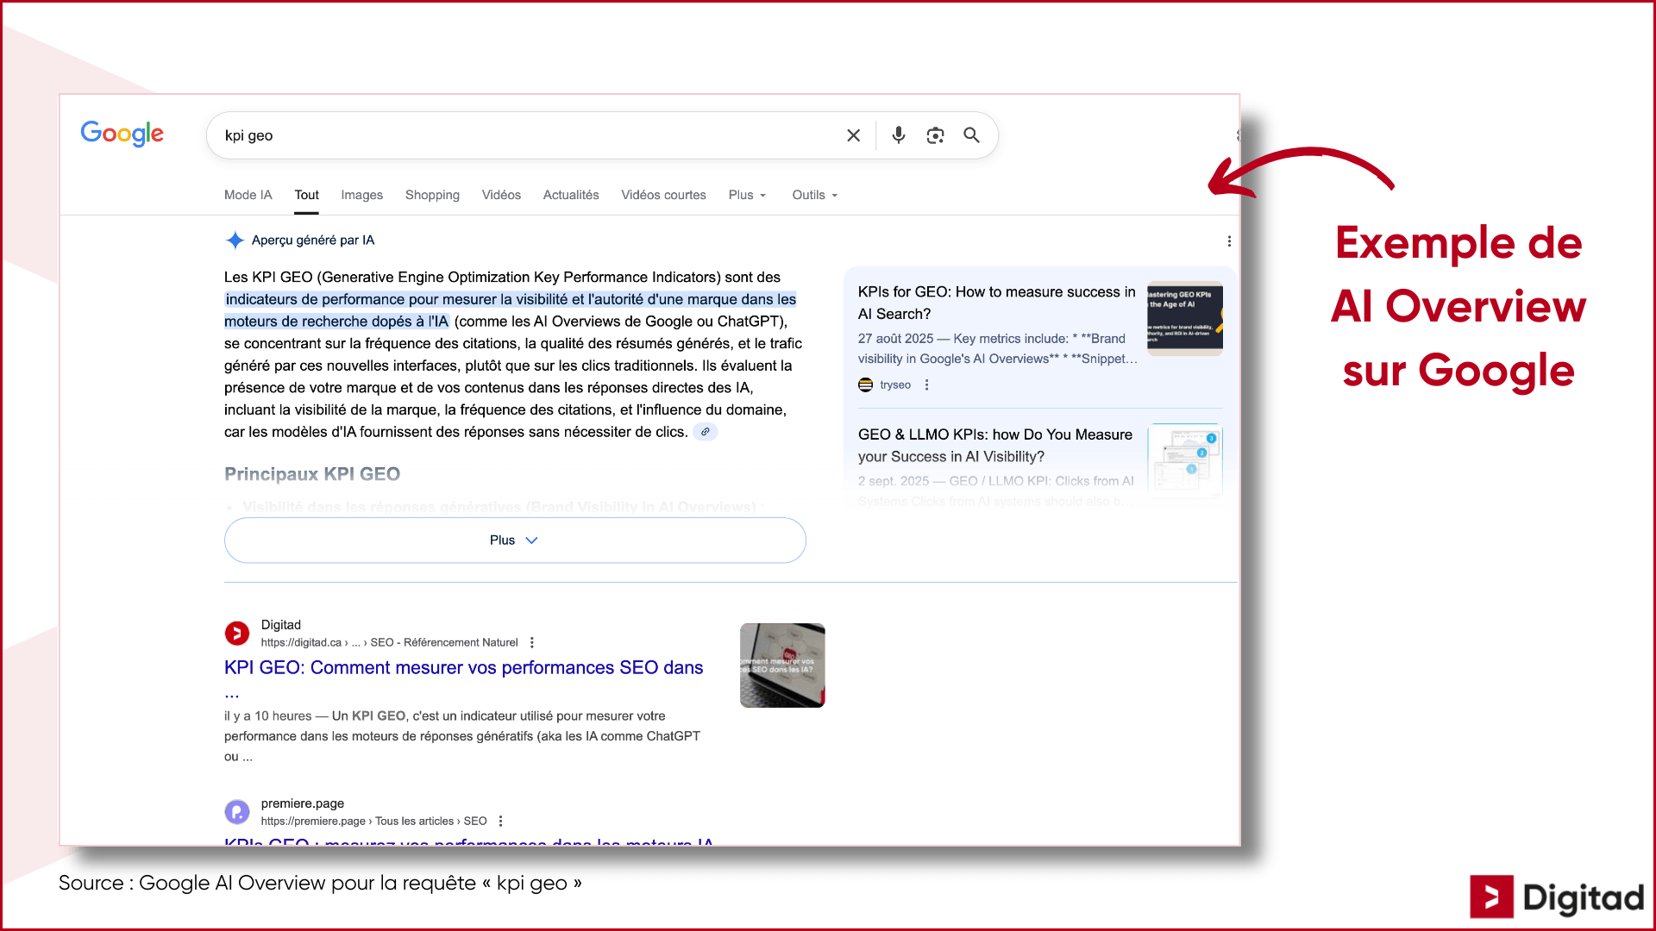Click highlighted 'indicateurs de performance' text
Image resolution: width=1656 pixels, height=931 pixels.
510,310
